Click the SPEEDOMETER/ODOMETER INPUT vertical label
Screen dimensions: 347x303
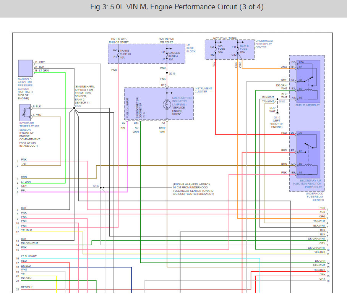tap(141, 108)
